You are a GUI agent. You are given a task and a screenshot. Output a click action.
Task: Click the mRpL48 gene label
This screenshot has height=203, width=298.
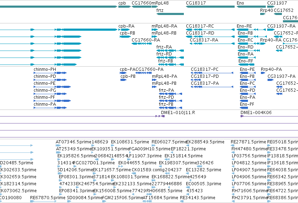tap(160, 3)
